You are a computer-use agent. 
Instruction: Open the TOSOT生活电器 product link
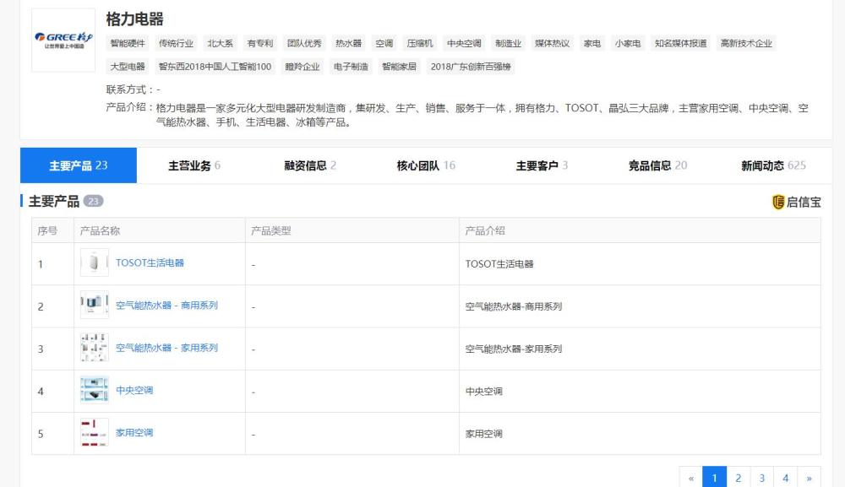[150, 262]
